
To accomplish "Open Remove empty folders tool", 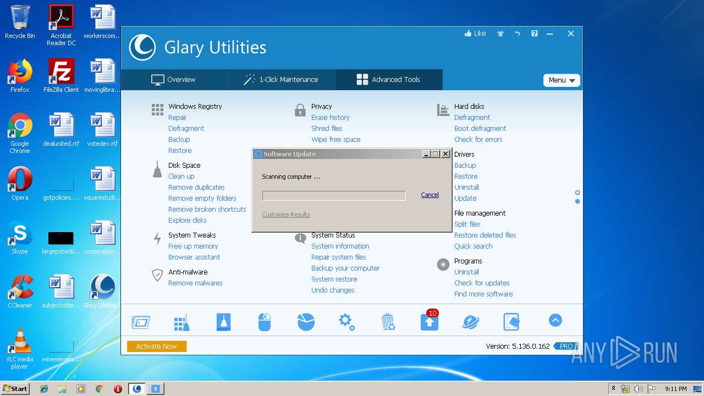I will coord(202,199).
